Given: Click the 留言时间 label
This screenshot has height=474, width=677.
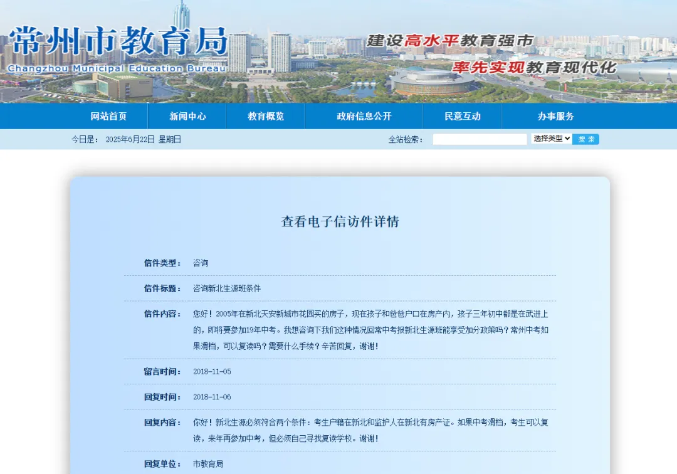Looking at the screenshot, I should (162, 372).
